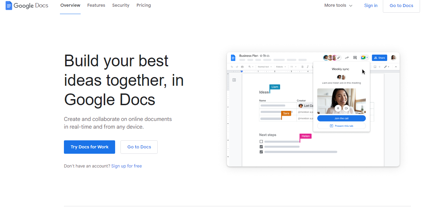422x209 pixels.
Task: Click the Weekly sync meeting title
Action: [x=340, y=69]
